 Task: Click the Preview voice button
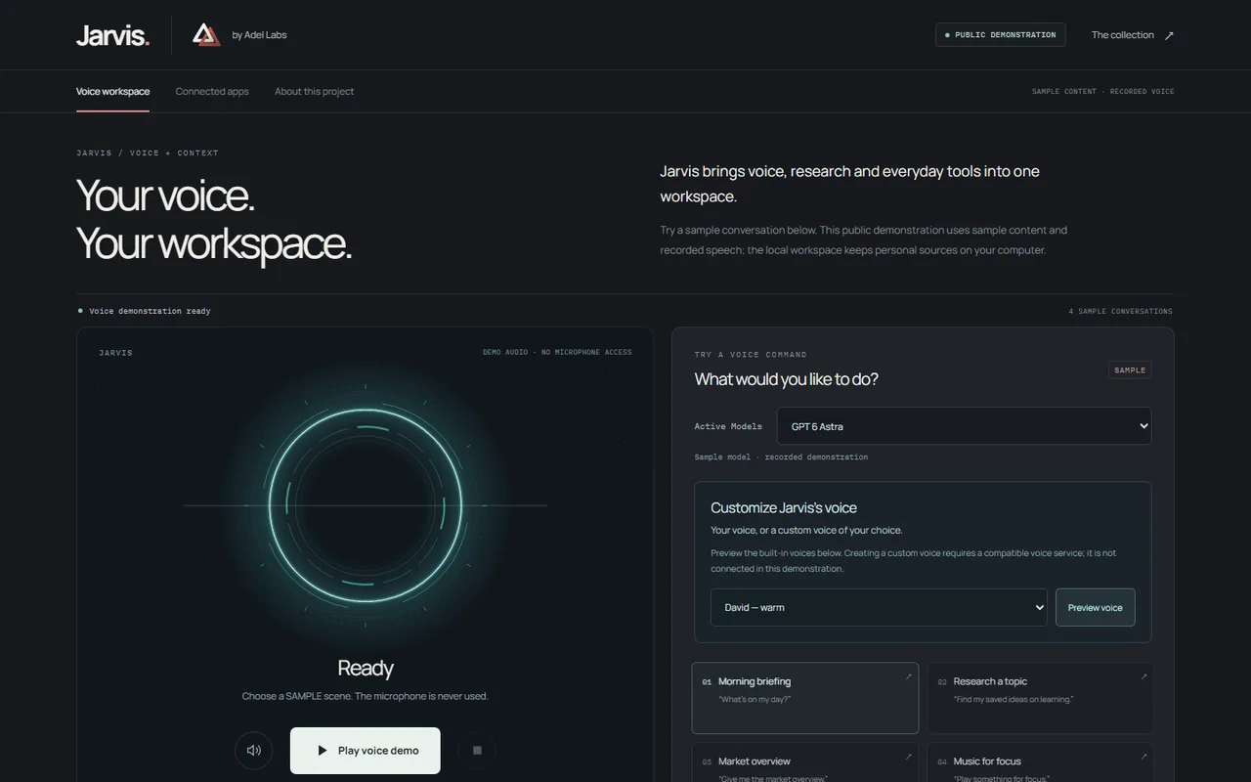(1095, 607)
